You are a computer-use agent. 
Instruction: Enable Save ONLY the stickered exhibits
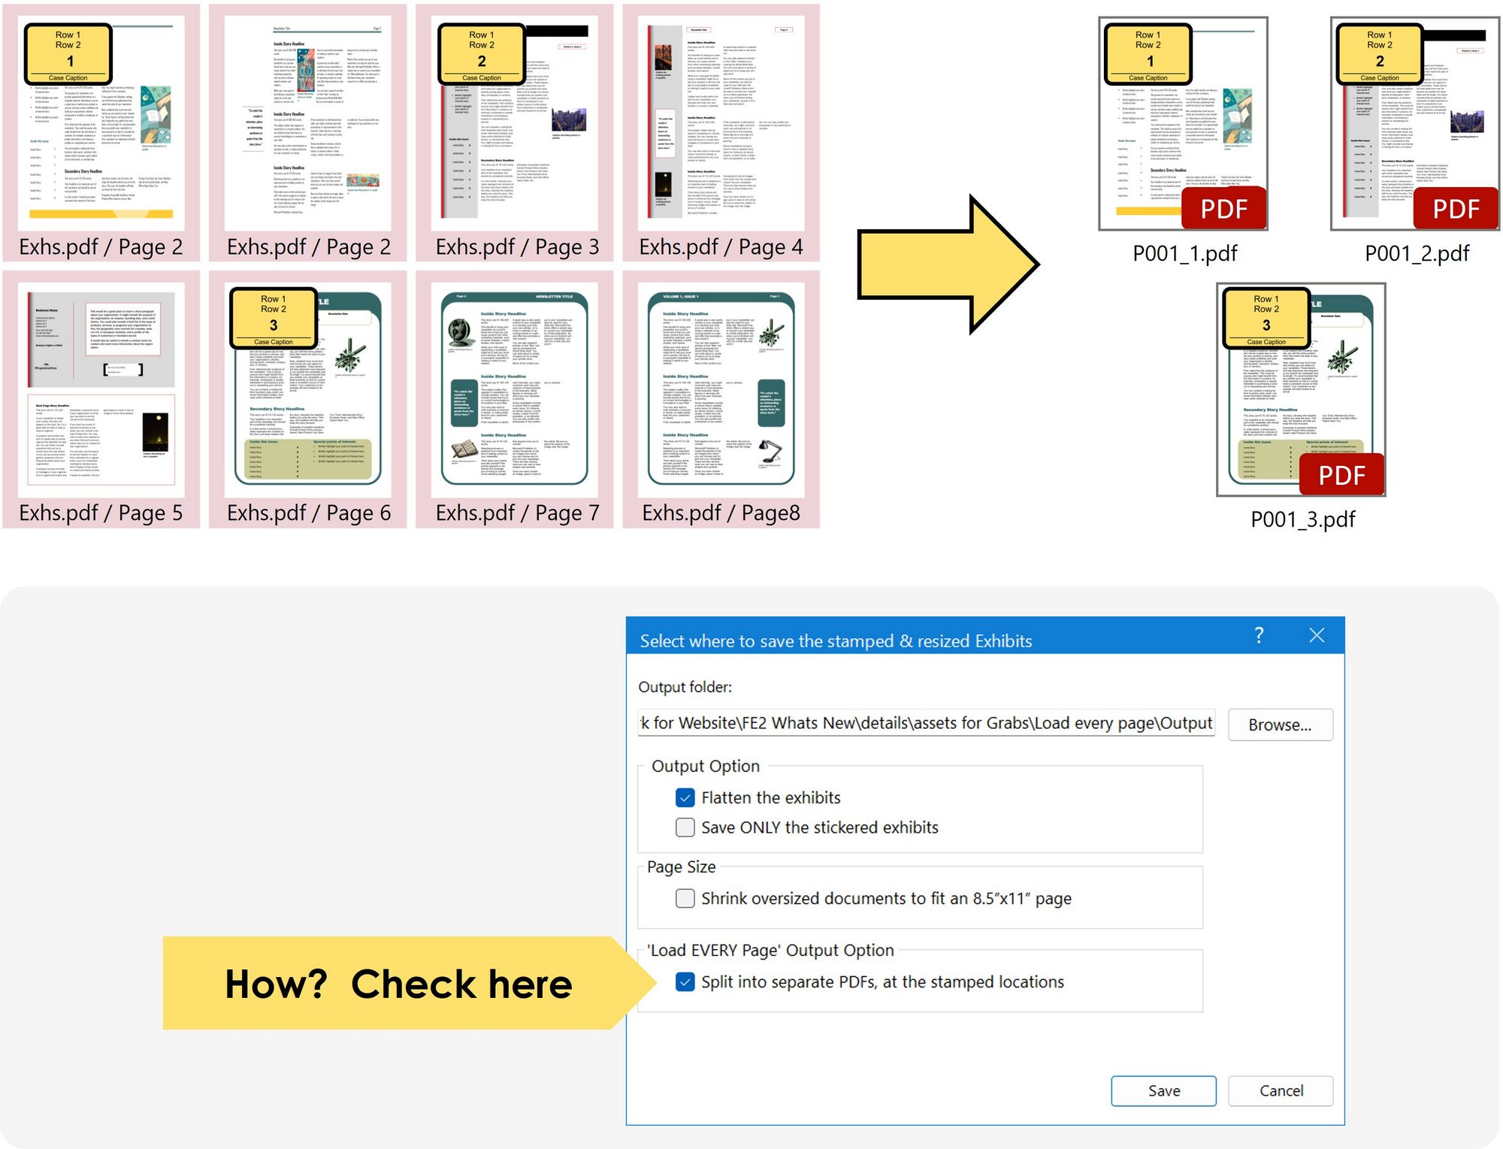(684, 827)
